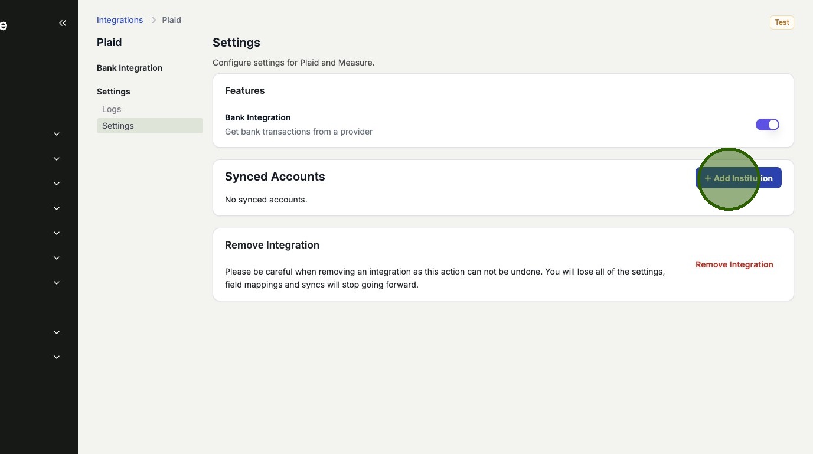
Task: Expand the sixth chevron in dark sidebar
Action: coord(57,258)
